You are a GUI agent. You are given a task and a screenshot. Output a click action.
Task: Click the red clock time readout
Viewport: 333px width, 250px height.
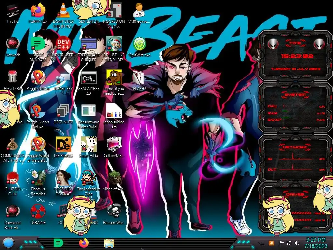coord(297,56)
